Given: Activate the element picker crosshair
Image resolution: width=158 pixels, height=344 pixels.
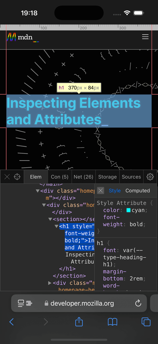Looking at the screenshot, I should [x=17, y=177].
